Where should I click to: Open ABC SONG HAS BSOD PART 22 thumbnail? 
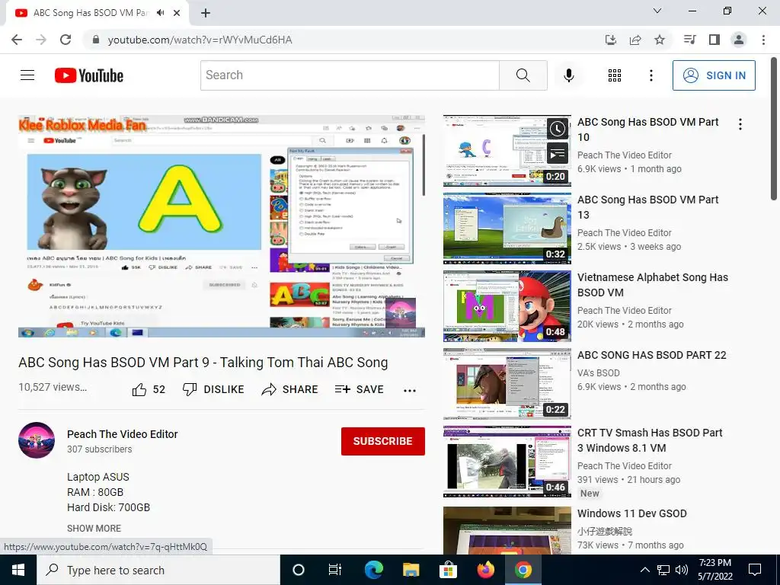[507, 384]
